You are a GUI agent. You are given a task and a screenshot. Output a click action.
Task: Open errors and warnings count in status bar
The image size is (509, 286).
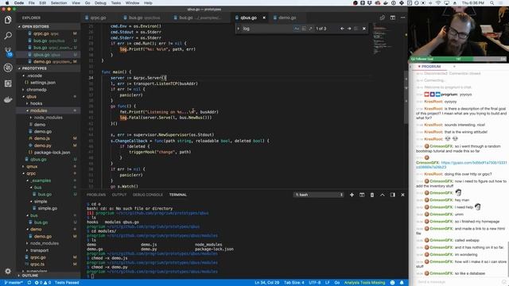tap(43, 283)
